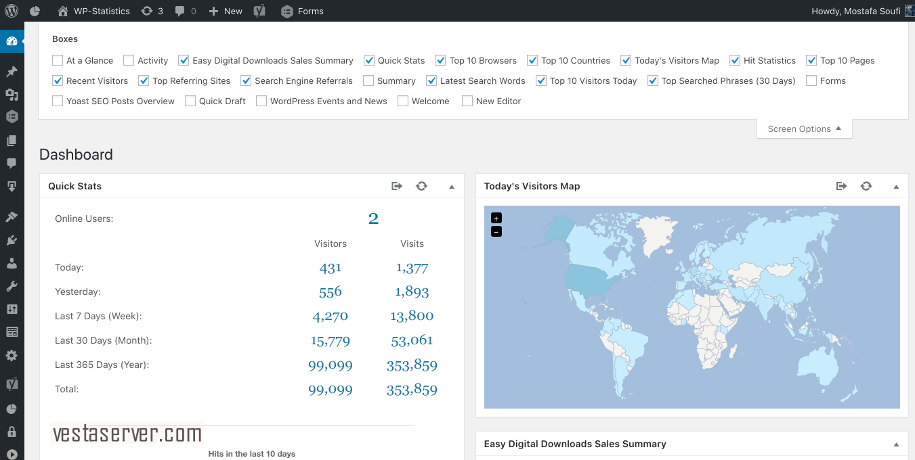
Task: Open Statistics pie chart icon in sidebar
Action: pos(12,409)
